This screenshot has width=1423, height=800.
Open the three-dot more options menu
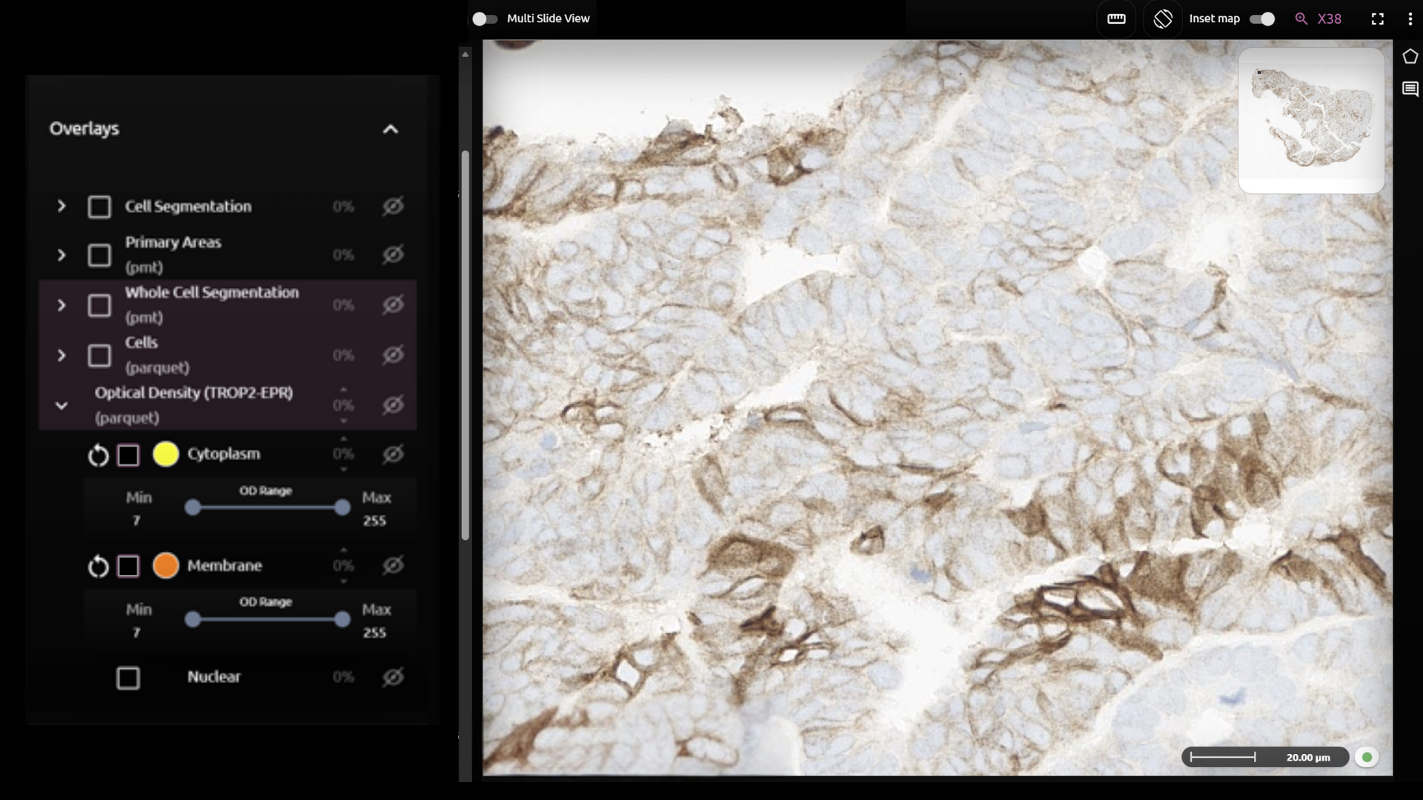(x=1410, y=19)
